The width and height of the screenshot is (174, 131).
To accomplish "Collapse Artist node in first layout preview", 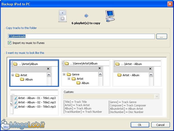I will tap(12, 75).
